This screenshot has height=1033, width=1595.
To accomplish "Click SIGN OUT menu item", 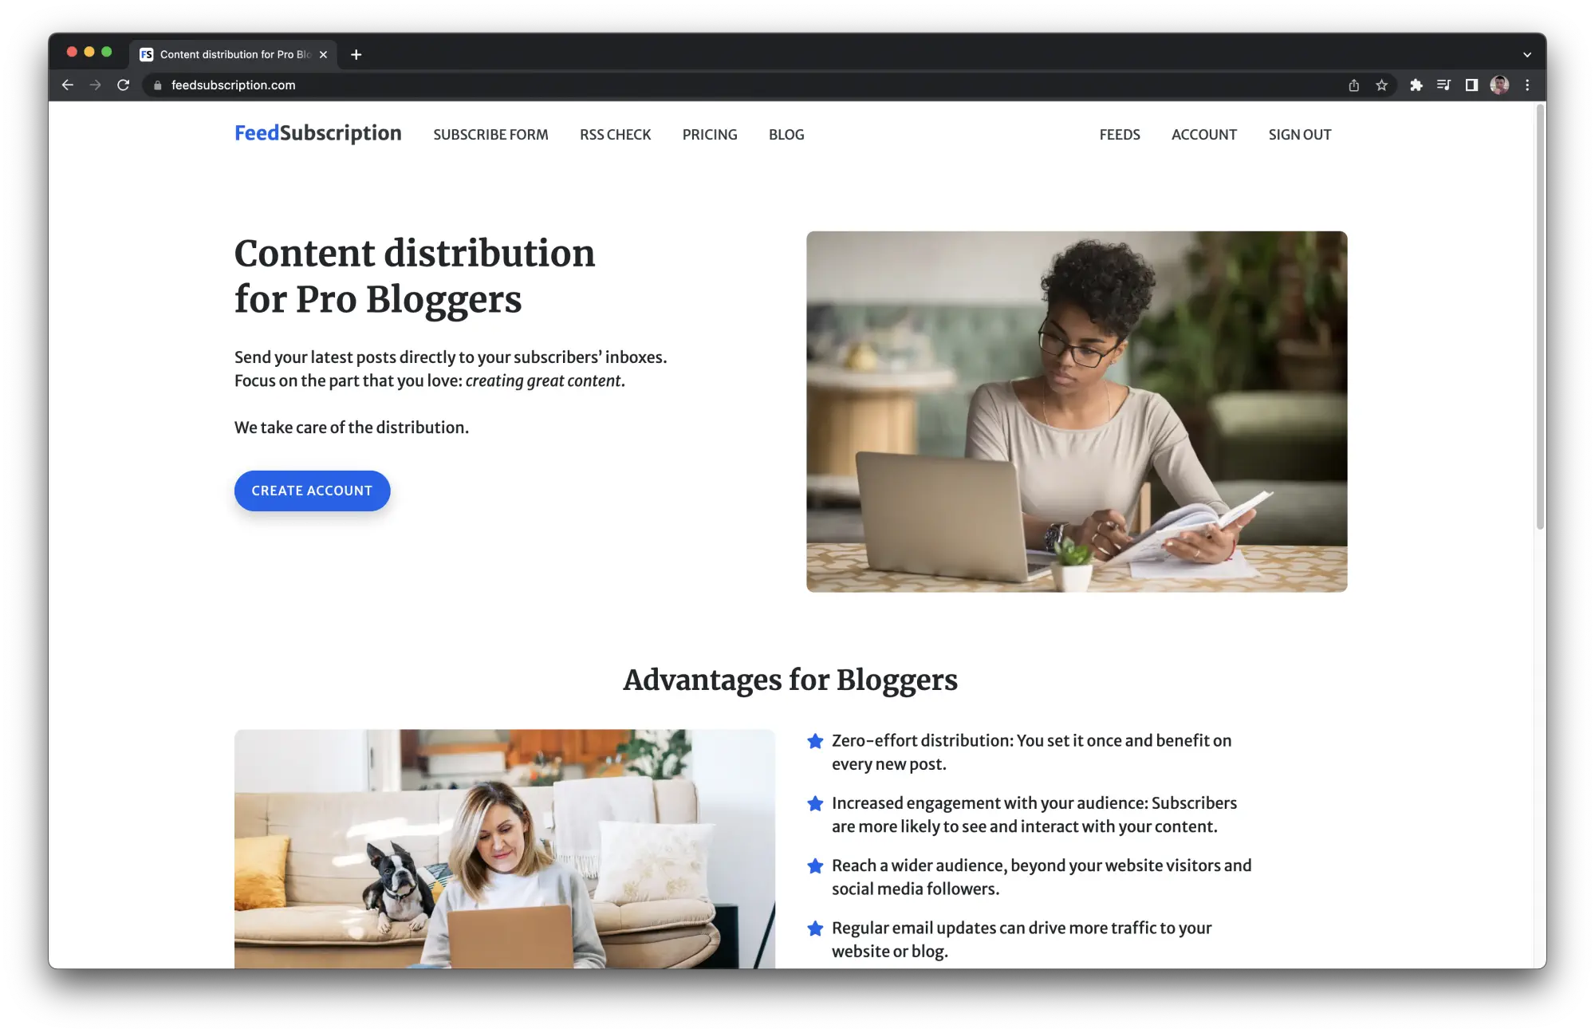I will [1300, 134].
